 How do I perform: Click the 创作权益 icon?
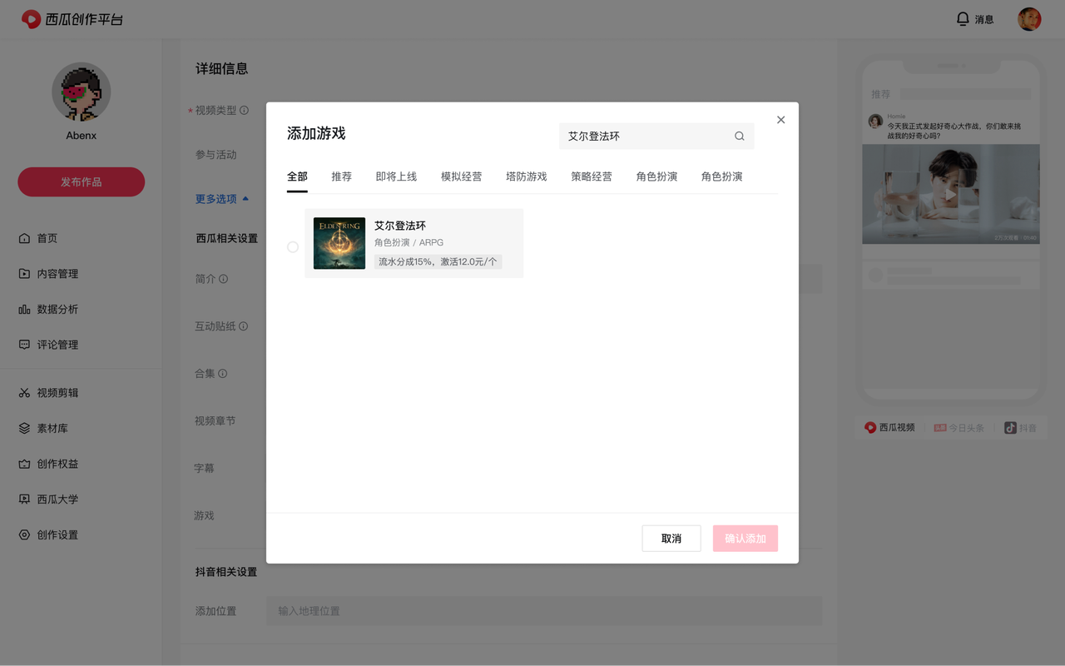click(24, 464)
